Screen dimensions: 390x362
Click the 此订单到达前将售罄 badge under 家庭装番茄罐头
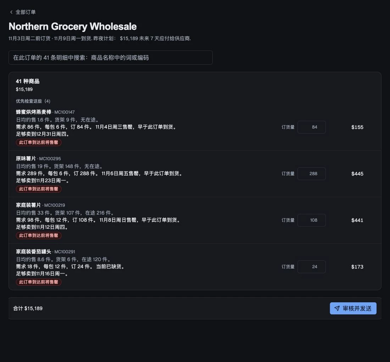tap(39, 282)
